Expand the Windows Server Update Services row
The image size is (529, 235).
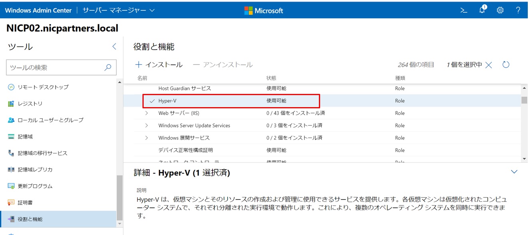click(x=146, y=125)
